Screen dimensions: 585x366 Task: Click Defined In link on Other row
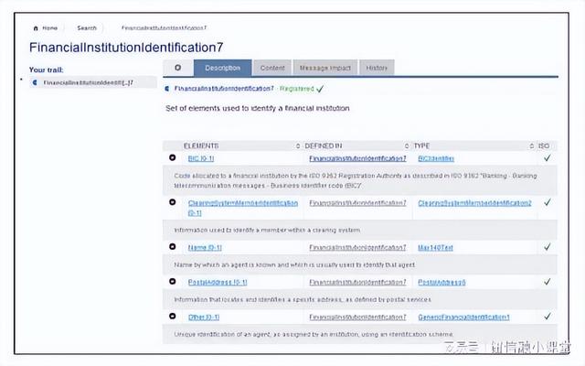(x=357, y=318)
